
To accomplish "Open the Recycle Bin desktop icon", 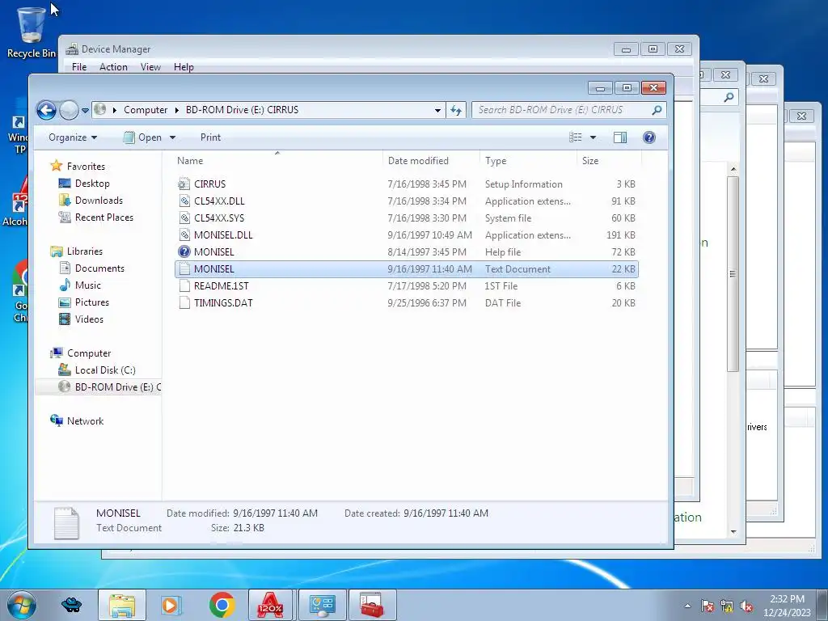I will pos(32,32).
